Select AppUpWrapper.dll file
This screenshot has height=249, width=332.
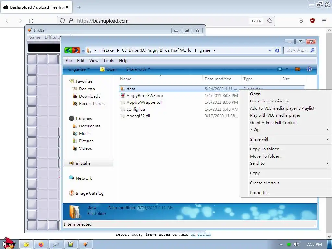pos(144,102)
